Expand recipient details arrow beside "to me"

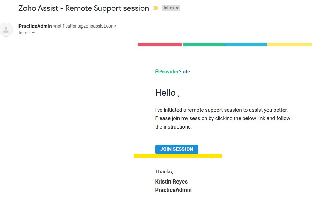point(33,33)
